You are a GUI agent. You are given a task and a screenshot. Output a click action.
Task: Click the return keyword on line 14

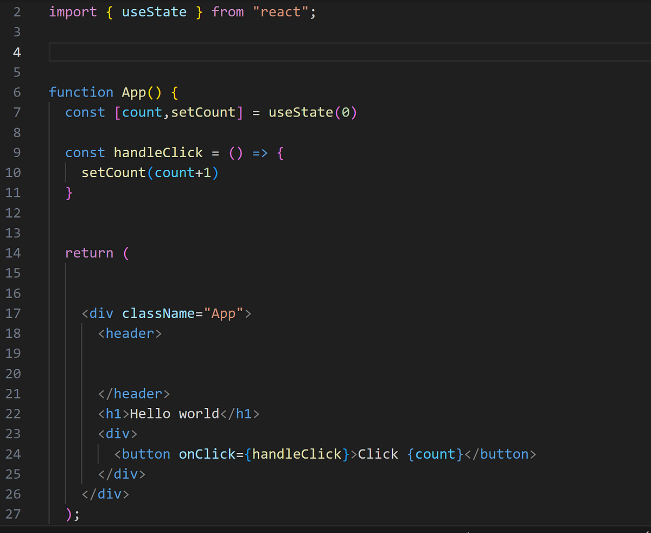[x=89, y=253]
